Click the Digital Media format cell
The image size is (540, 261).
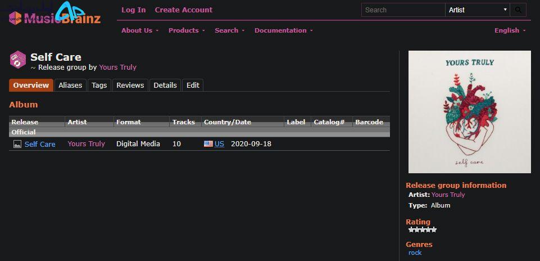tap(138, 144)
